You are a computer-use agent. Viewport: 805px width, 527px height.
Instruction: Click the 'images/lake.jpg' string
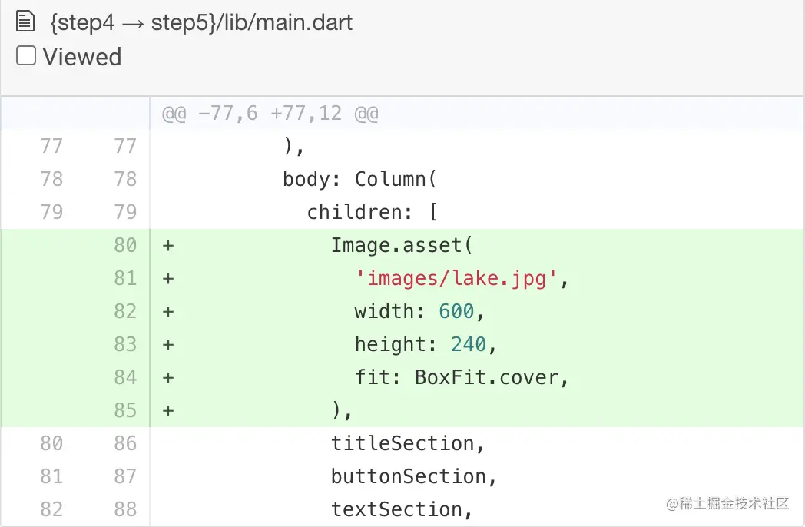click(x=456, y=278)
